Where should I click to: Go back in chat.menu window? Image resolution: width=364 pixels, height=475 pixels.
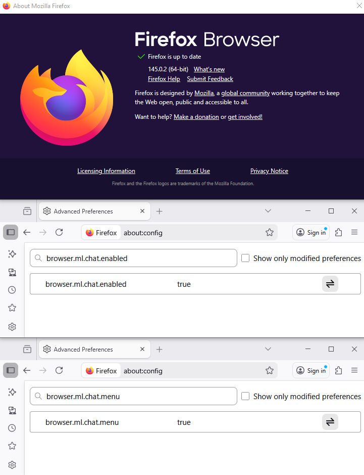[x=27, y=370]
